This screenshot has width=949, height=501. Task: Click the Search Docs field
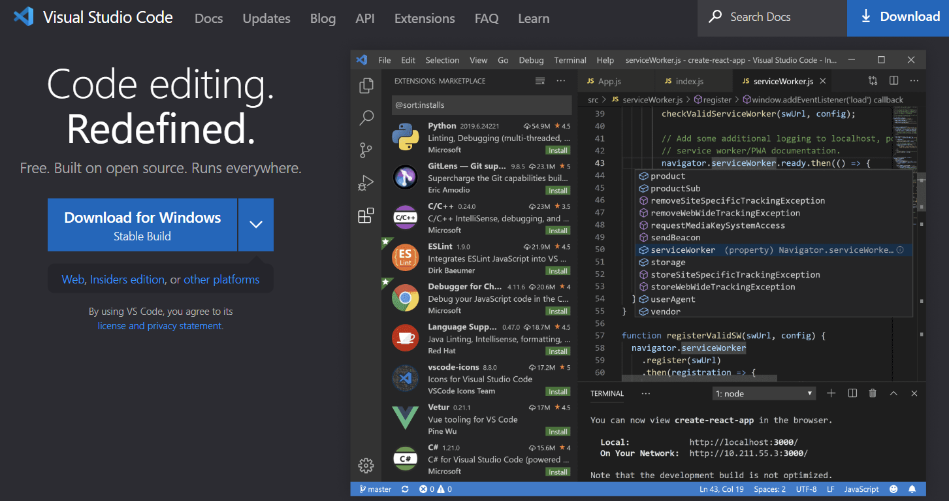772,18
